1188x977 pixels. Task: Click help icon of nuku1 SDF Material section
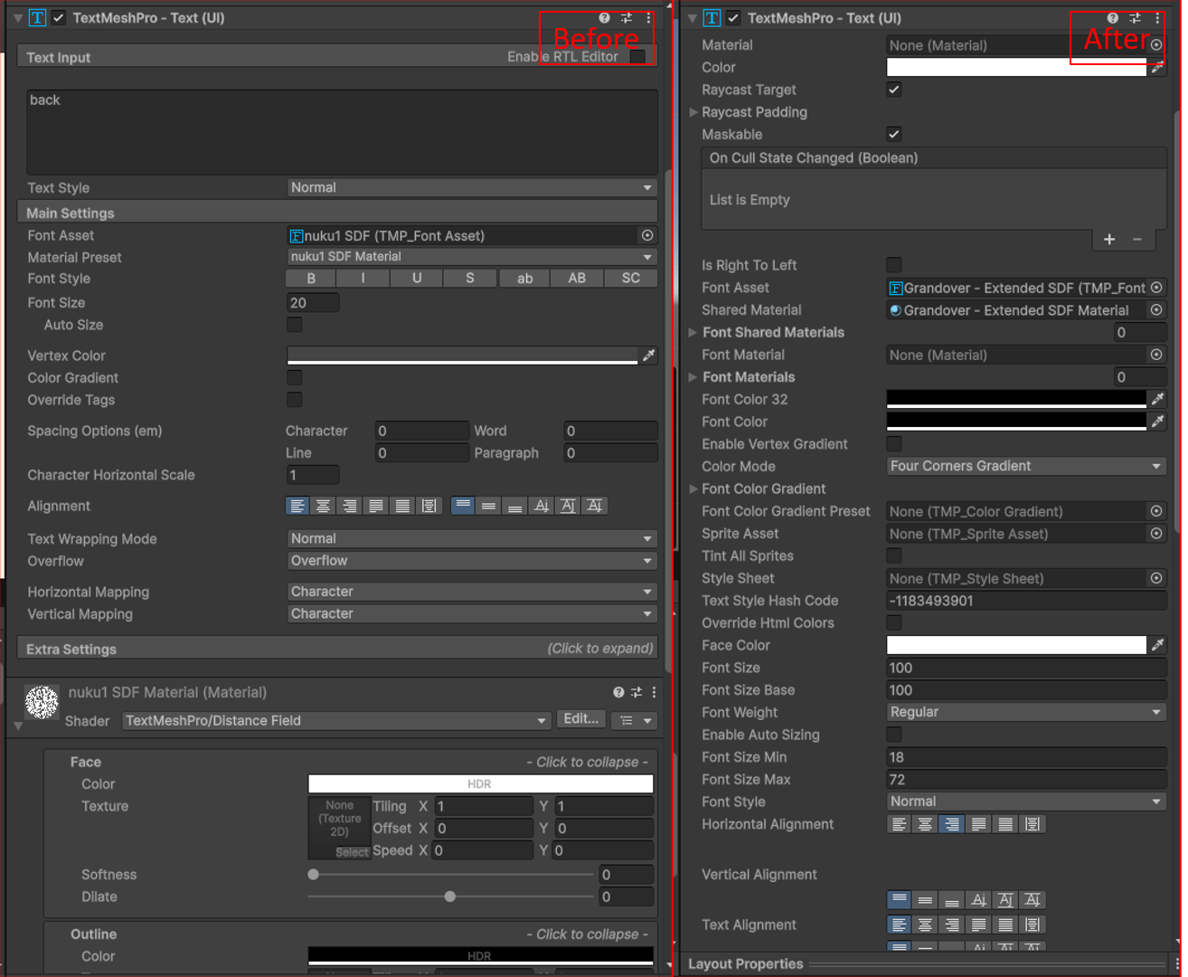(x=618, y=692)
